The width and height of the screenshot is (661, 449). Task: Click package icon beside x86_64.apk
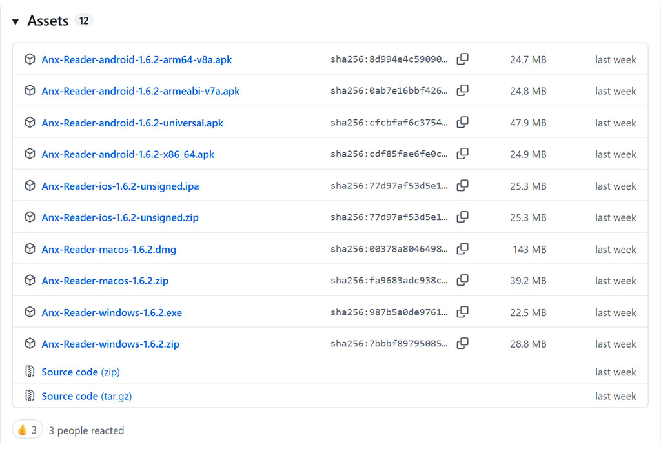[x=30, y=154]
